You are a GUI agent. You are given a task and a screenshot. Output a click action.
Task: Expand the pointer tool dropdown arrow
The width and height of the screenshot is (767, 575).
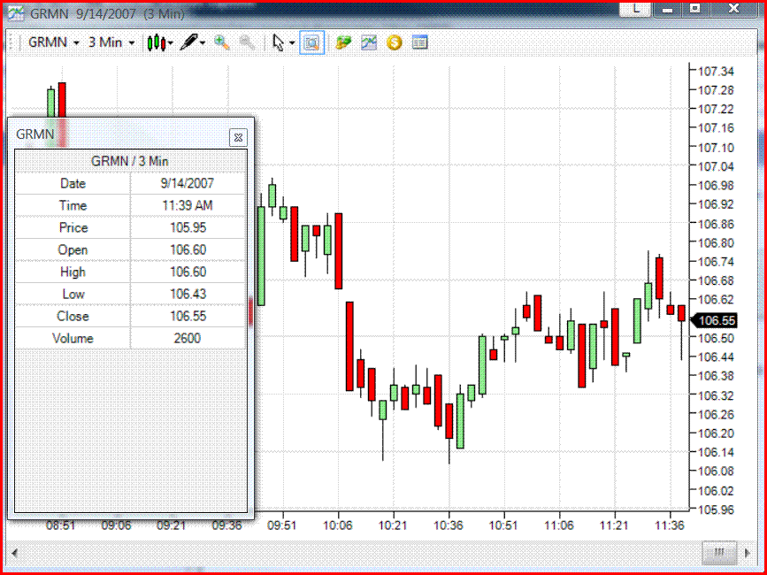292,43
